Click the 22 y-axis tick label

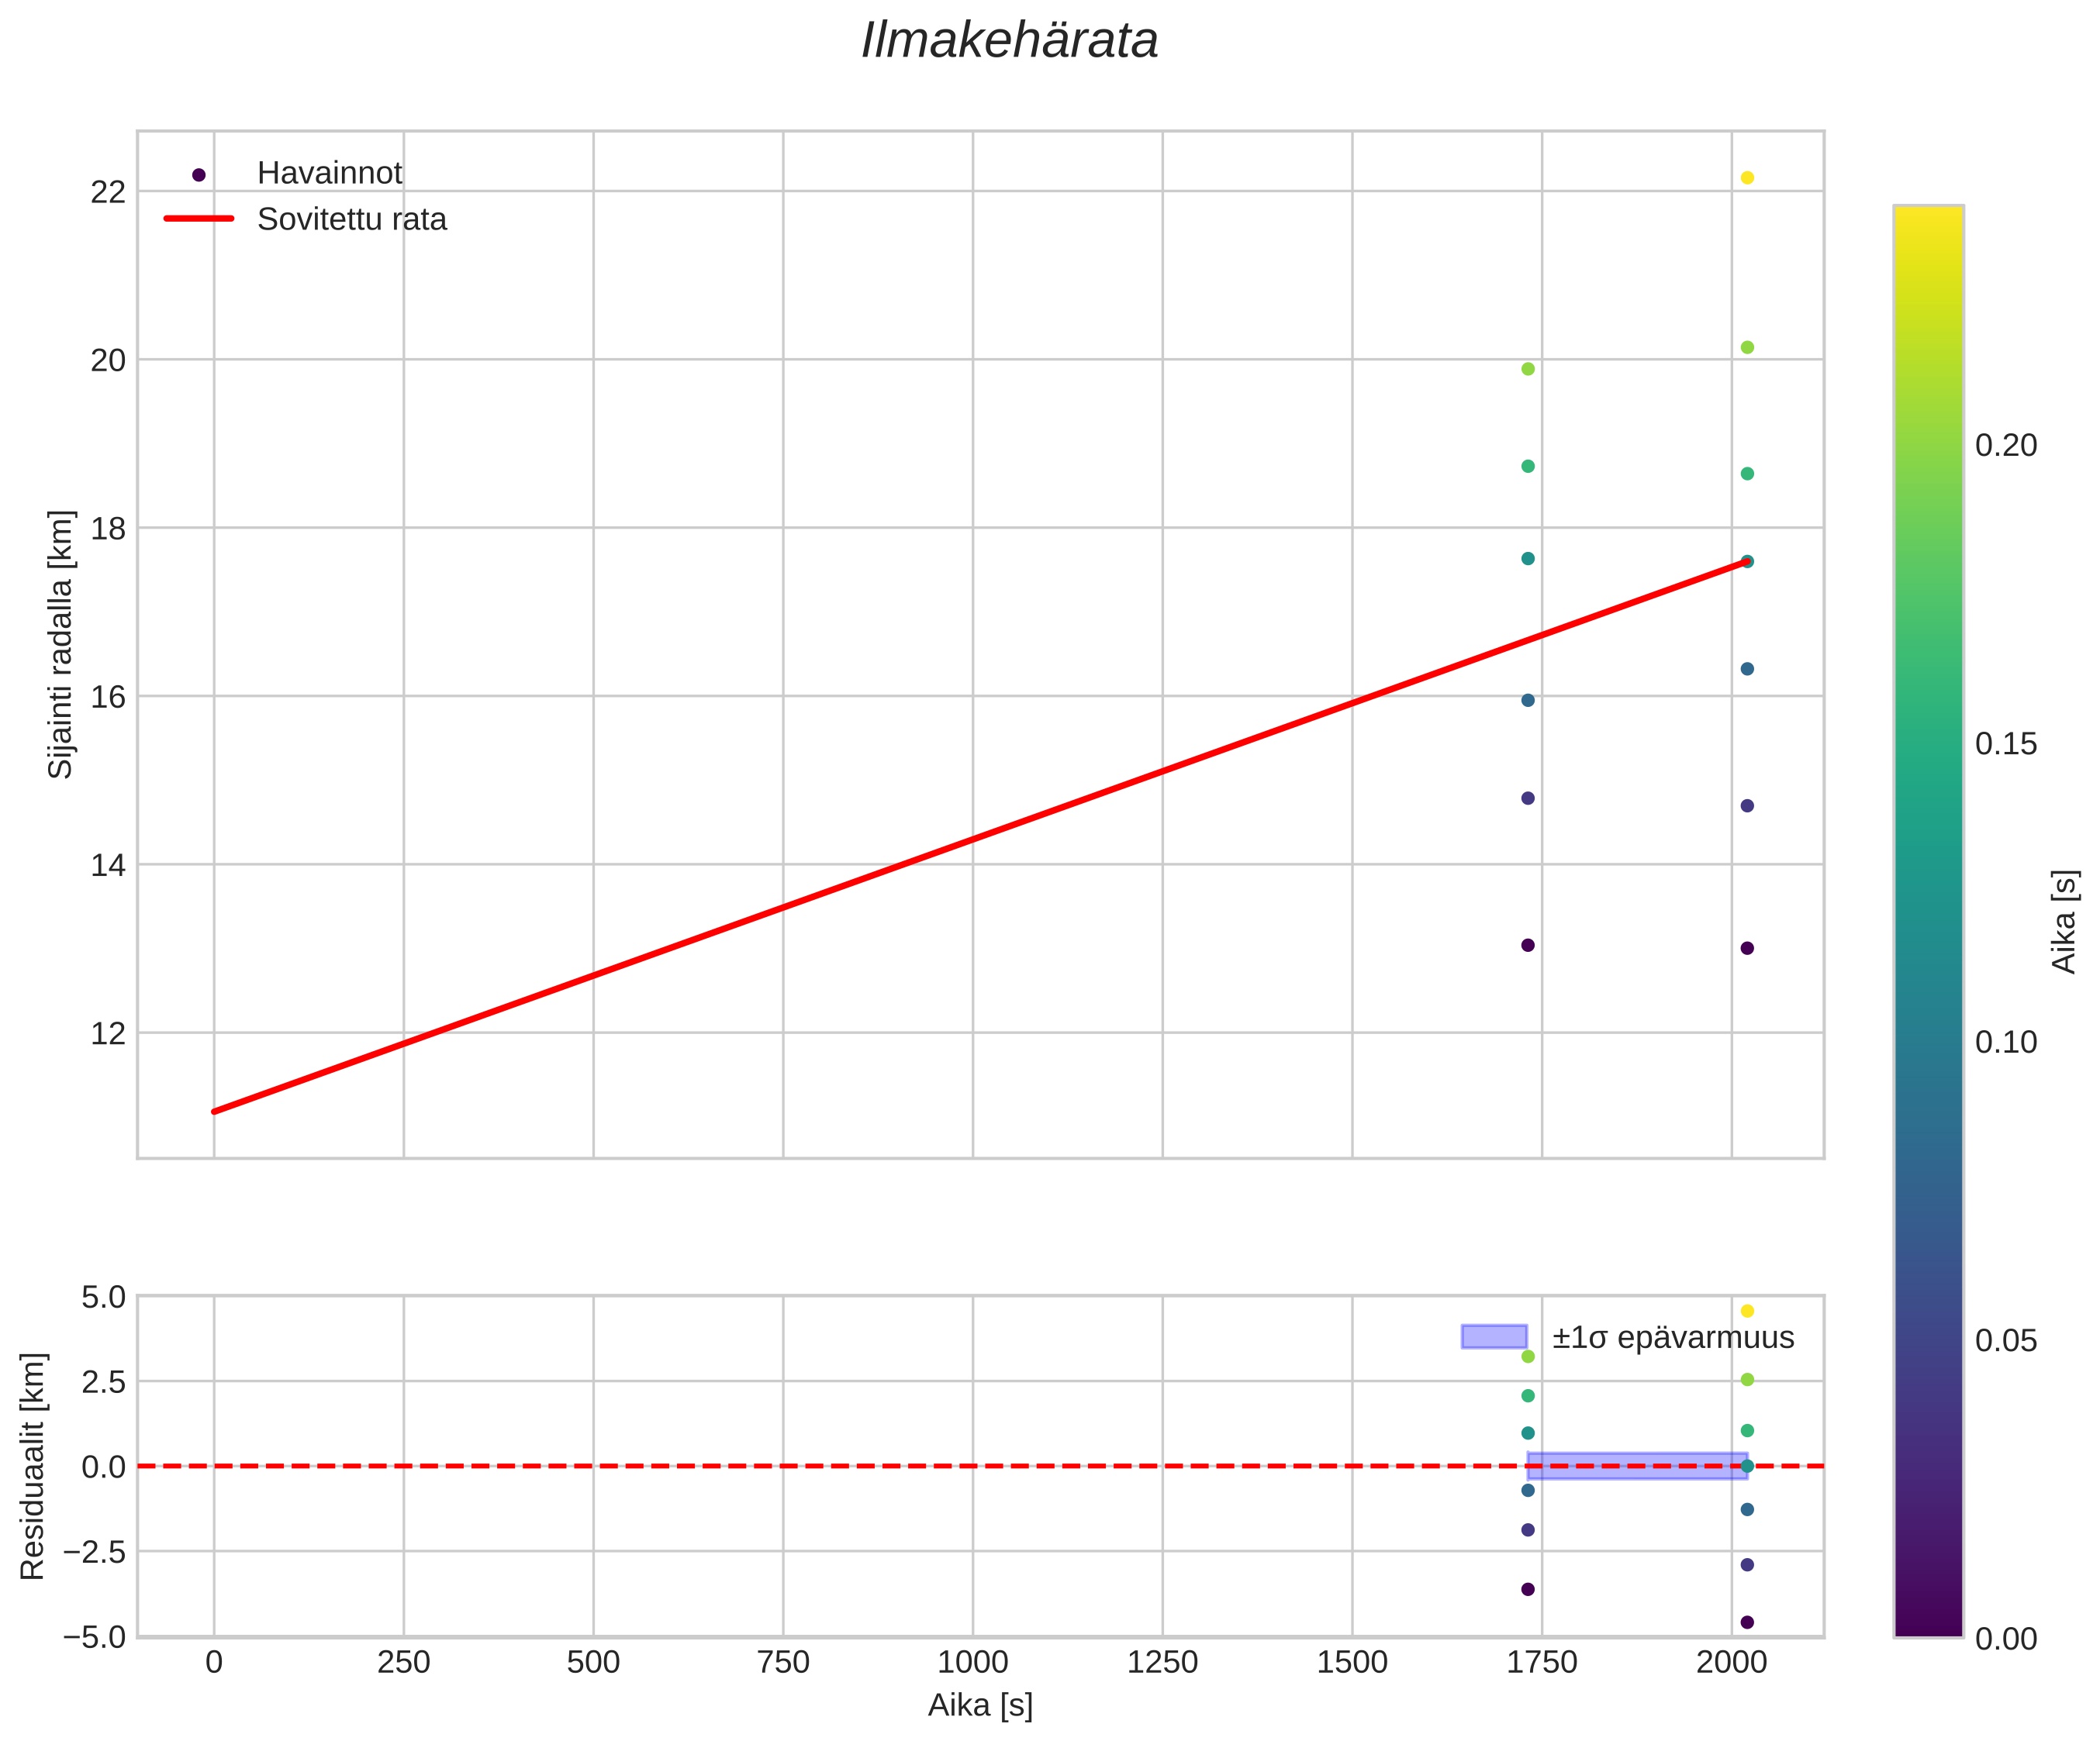pyautogui.click(x=108, y=192)
